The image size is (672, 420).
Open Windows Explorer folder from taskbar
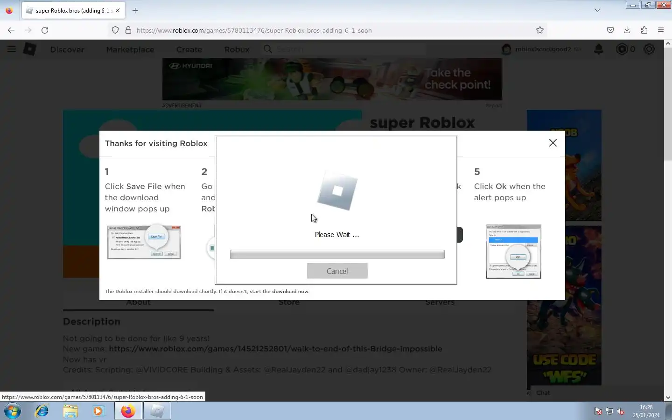(70, 411)
